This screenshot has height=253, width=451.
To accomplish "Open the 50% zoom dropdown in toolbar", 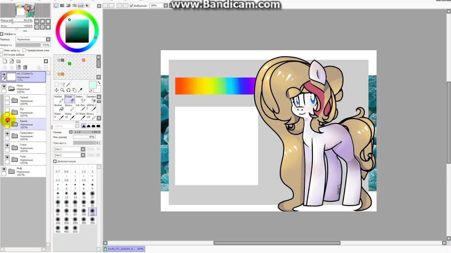I will point(165,6).
